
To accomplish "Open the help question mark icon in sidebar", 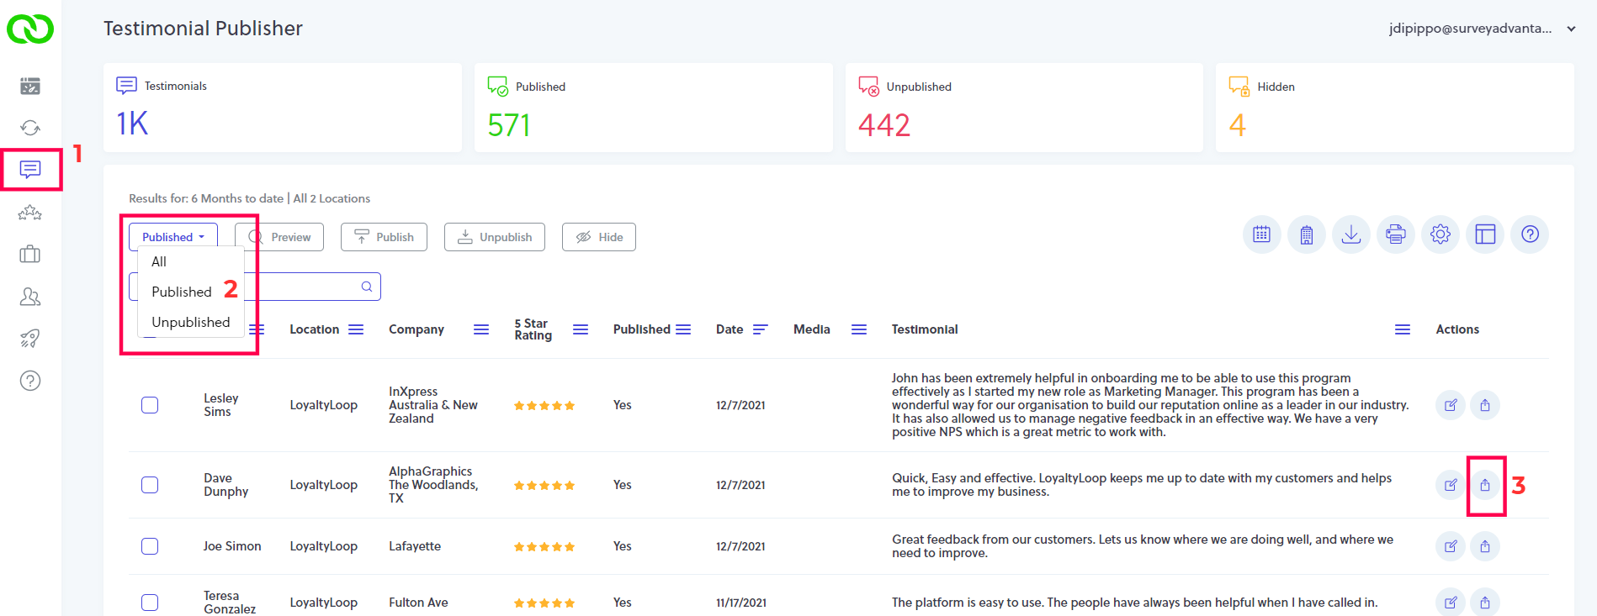I will 30,381.
